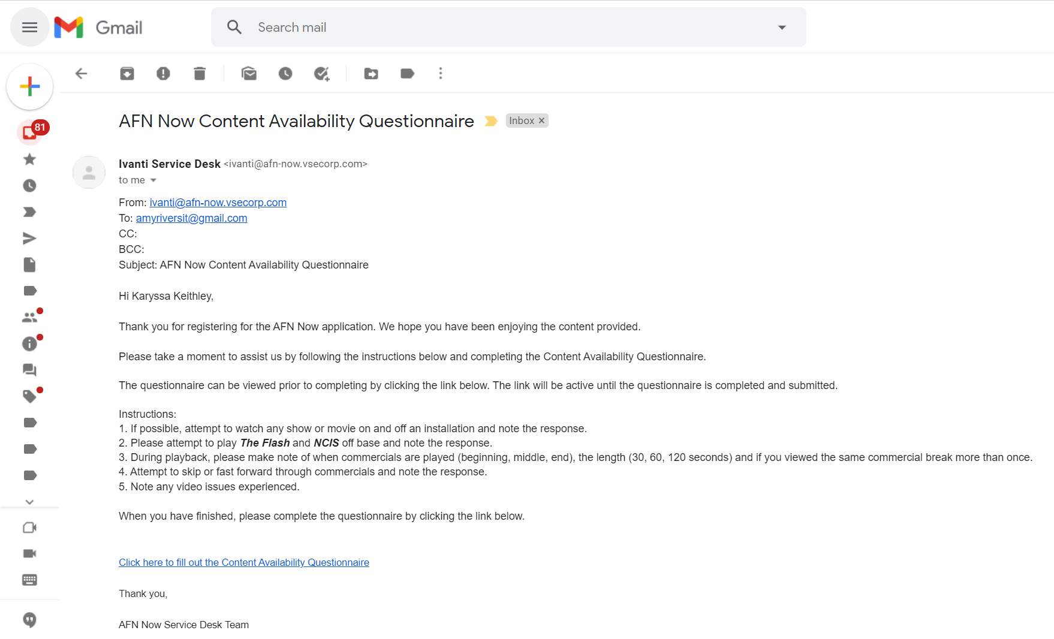This screenshot has width=1054, height=639.
Task: Go back to inbox with arrow
Action: 81,74
